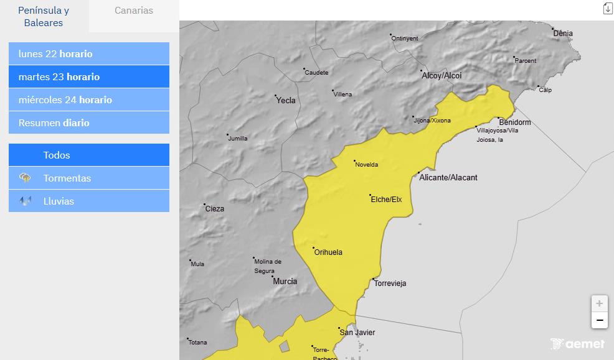
Task: Switch to the Canarias tab
Action: [134, 11]
